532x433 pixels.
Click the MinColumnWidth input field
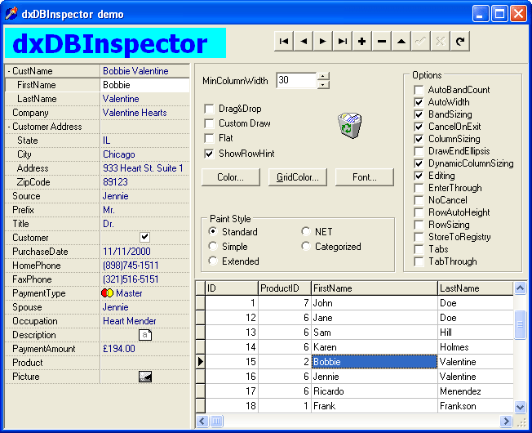tap(297, 81)
